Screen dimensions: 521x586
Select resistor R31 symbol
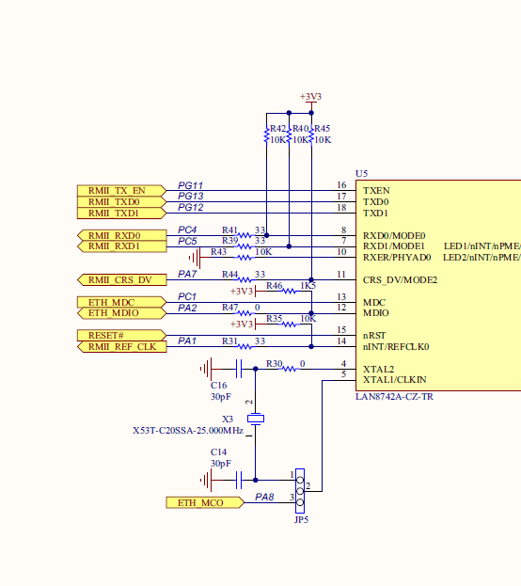pos(245,347)
